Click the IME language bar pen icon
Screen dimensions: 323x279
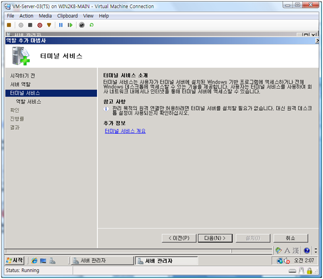pos(279,250)
